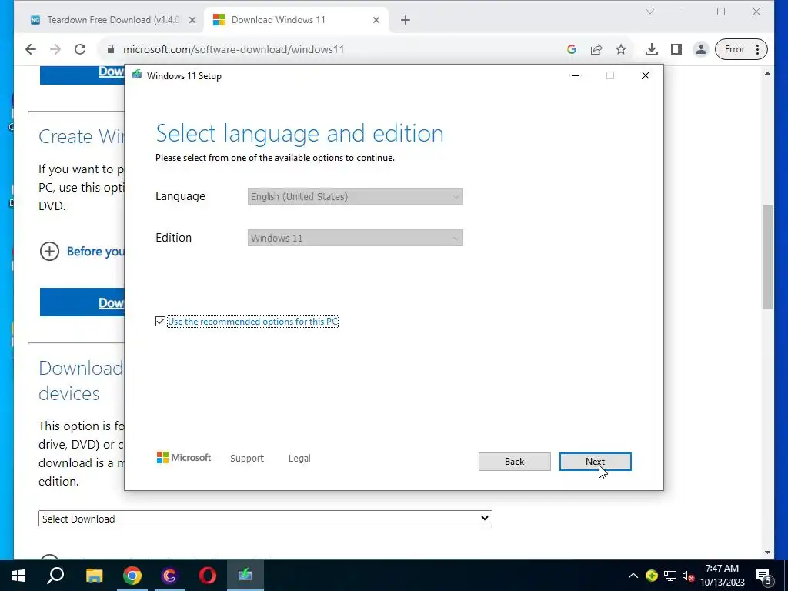Reload the current page in Chrome
788x591 pixels.
click(80, 49)
